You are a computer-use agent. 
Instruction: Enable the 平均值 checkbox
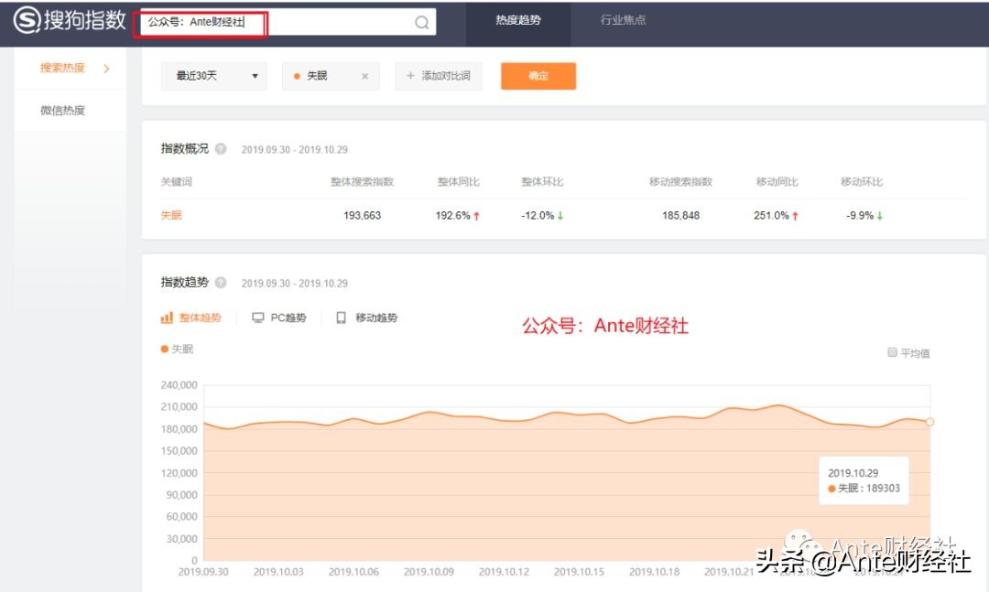[891, 351]
